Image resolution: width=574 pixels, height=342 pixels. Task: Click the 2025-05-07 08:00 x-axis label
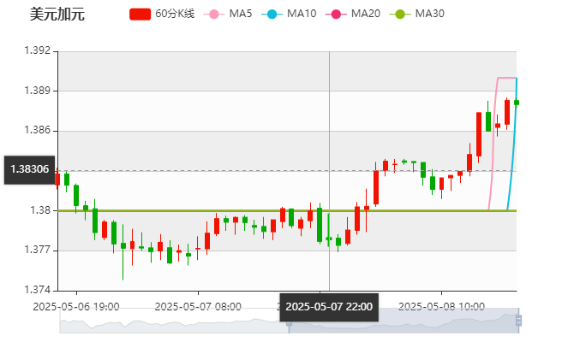coord(197,305)
